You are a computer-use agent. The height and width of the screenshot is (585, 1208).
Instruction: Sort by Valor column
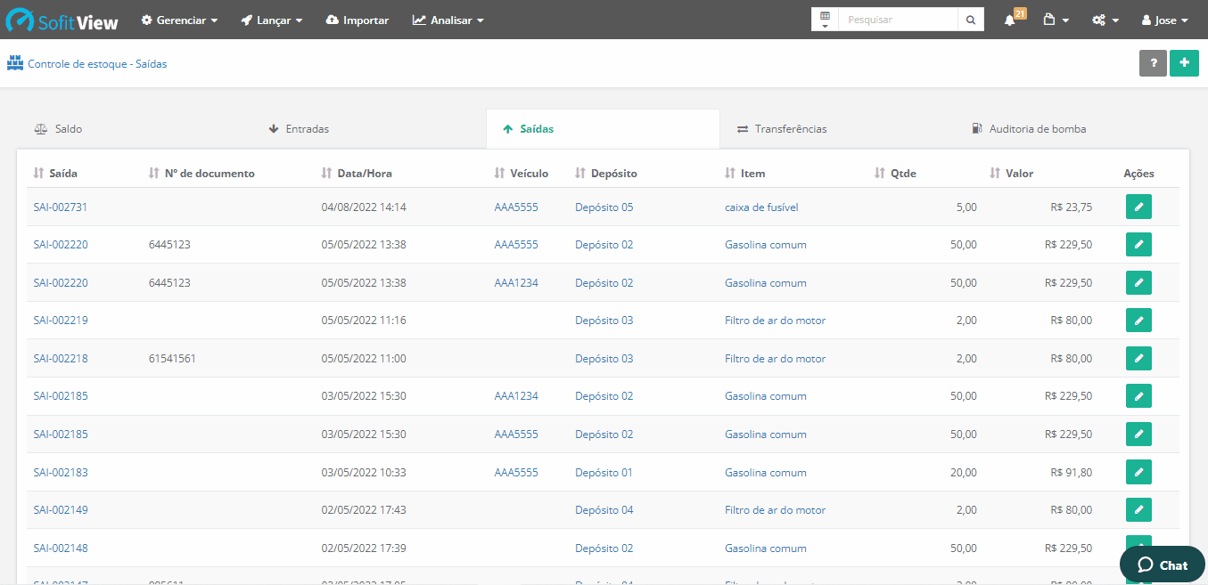(1012, 174)
